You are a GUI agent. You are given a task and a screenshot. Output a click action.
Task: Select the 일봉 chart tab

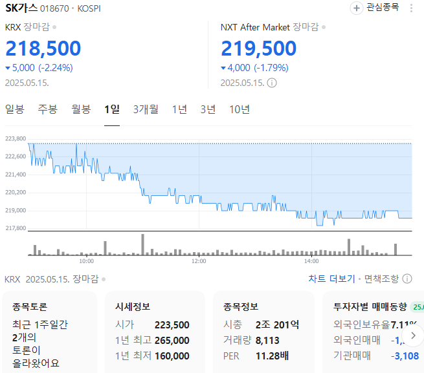pos(15,109)
